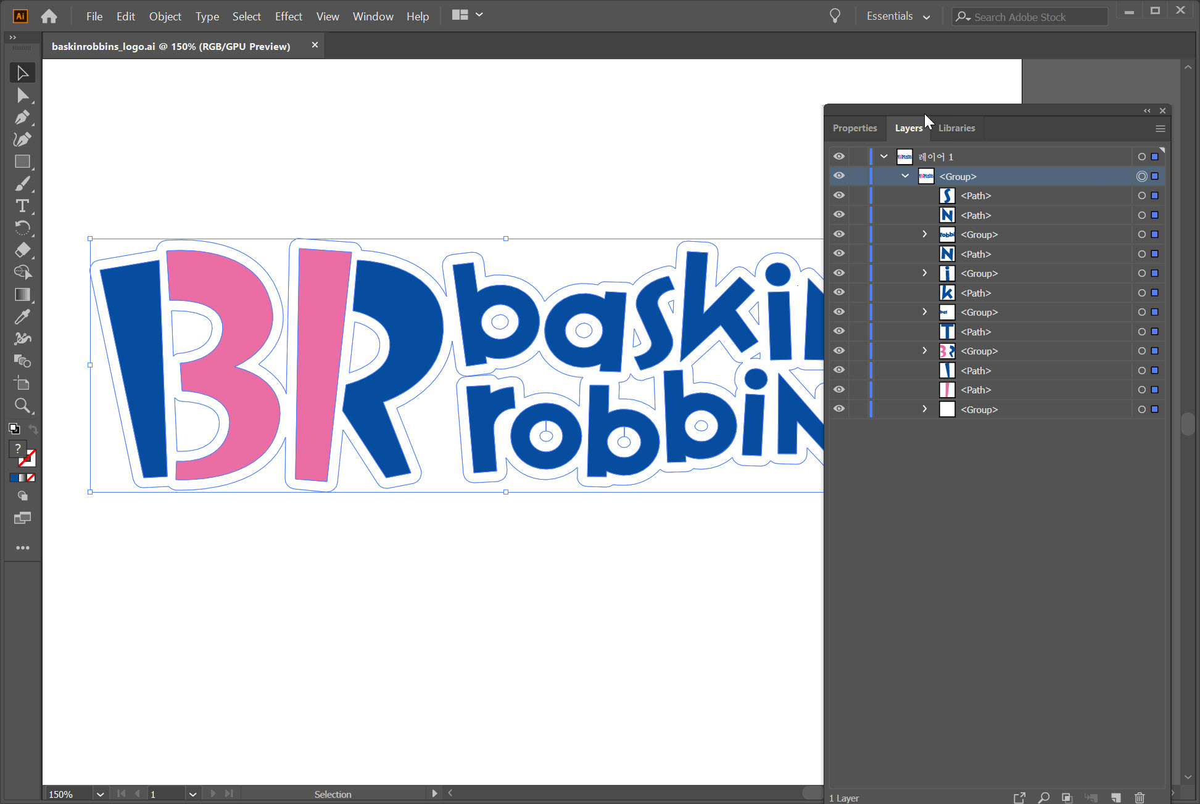Switch to the Properties tab
This screenshot has width=1200, height=804.
(x=854, y=128)
